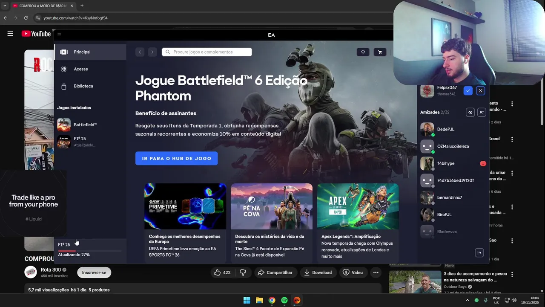The image size is (545, 307).
Task: Click the YouTube logo
Action: (x=36, y=34)
